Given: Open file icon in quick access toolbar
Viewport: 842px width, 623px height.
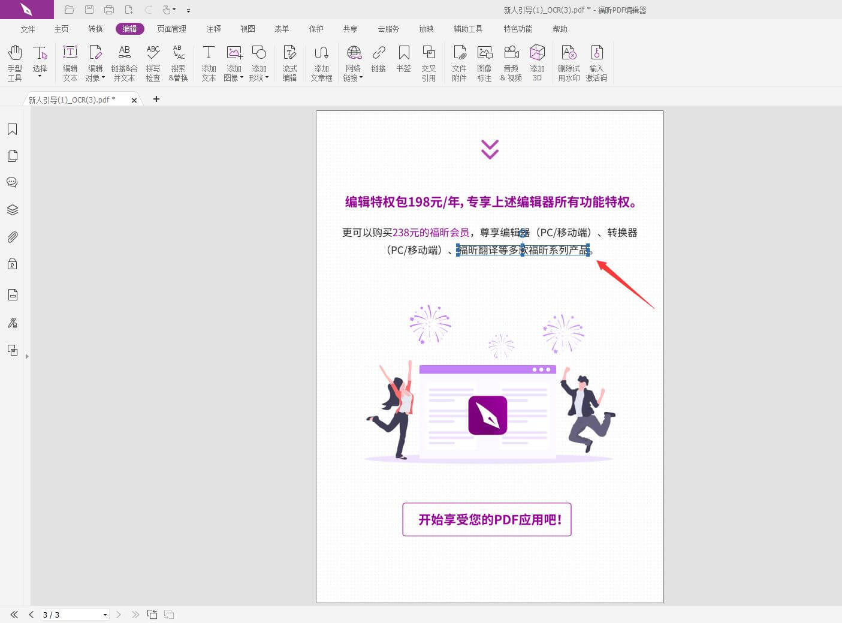Looking at the screenshot, I should 70,10.
